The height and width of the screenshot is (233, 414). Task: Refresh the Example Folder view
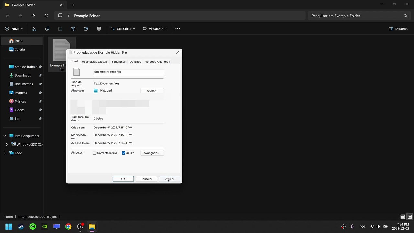point(46,16)
